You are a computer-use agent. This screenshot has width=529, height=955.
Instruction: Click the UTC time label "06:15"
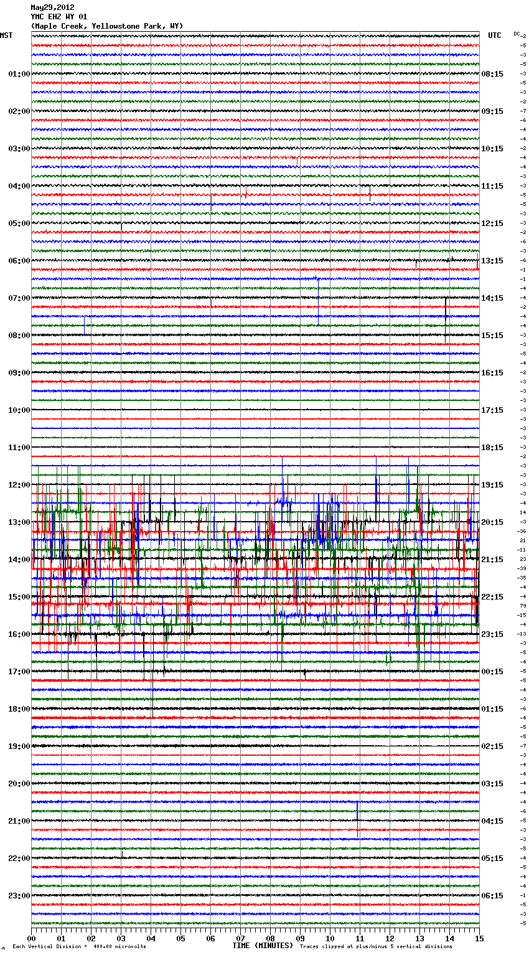pyautogui.click(x=492, y=896)
